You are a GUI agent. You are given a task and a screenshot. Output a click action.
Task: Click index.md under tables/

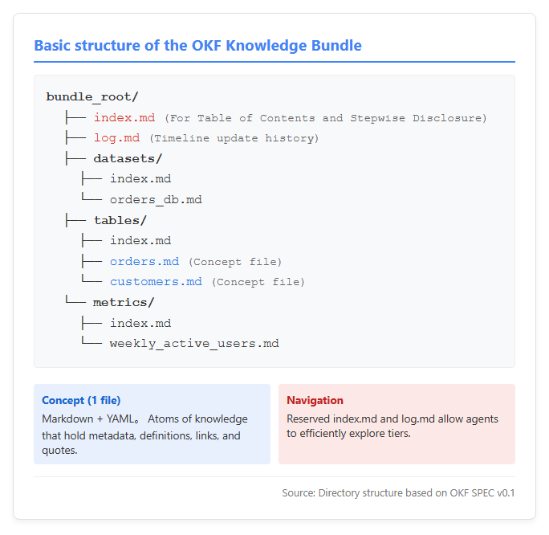click(140, 241)
